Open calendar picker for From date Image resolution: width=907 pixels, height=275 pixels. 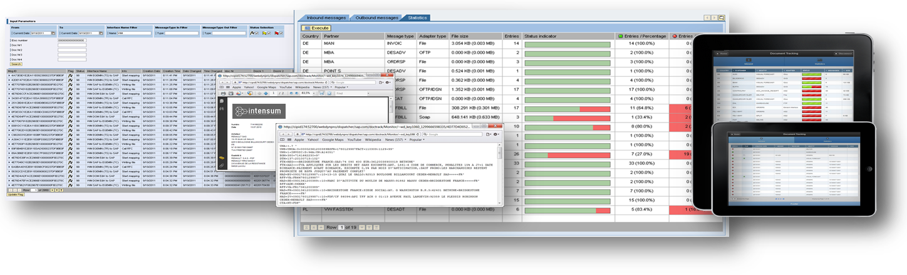click(53, 33)
